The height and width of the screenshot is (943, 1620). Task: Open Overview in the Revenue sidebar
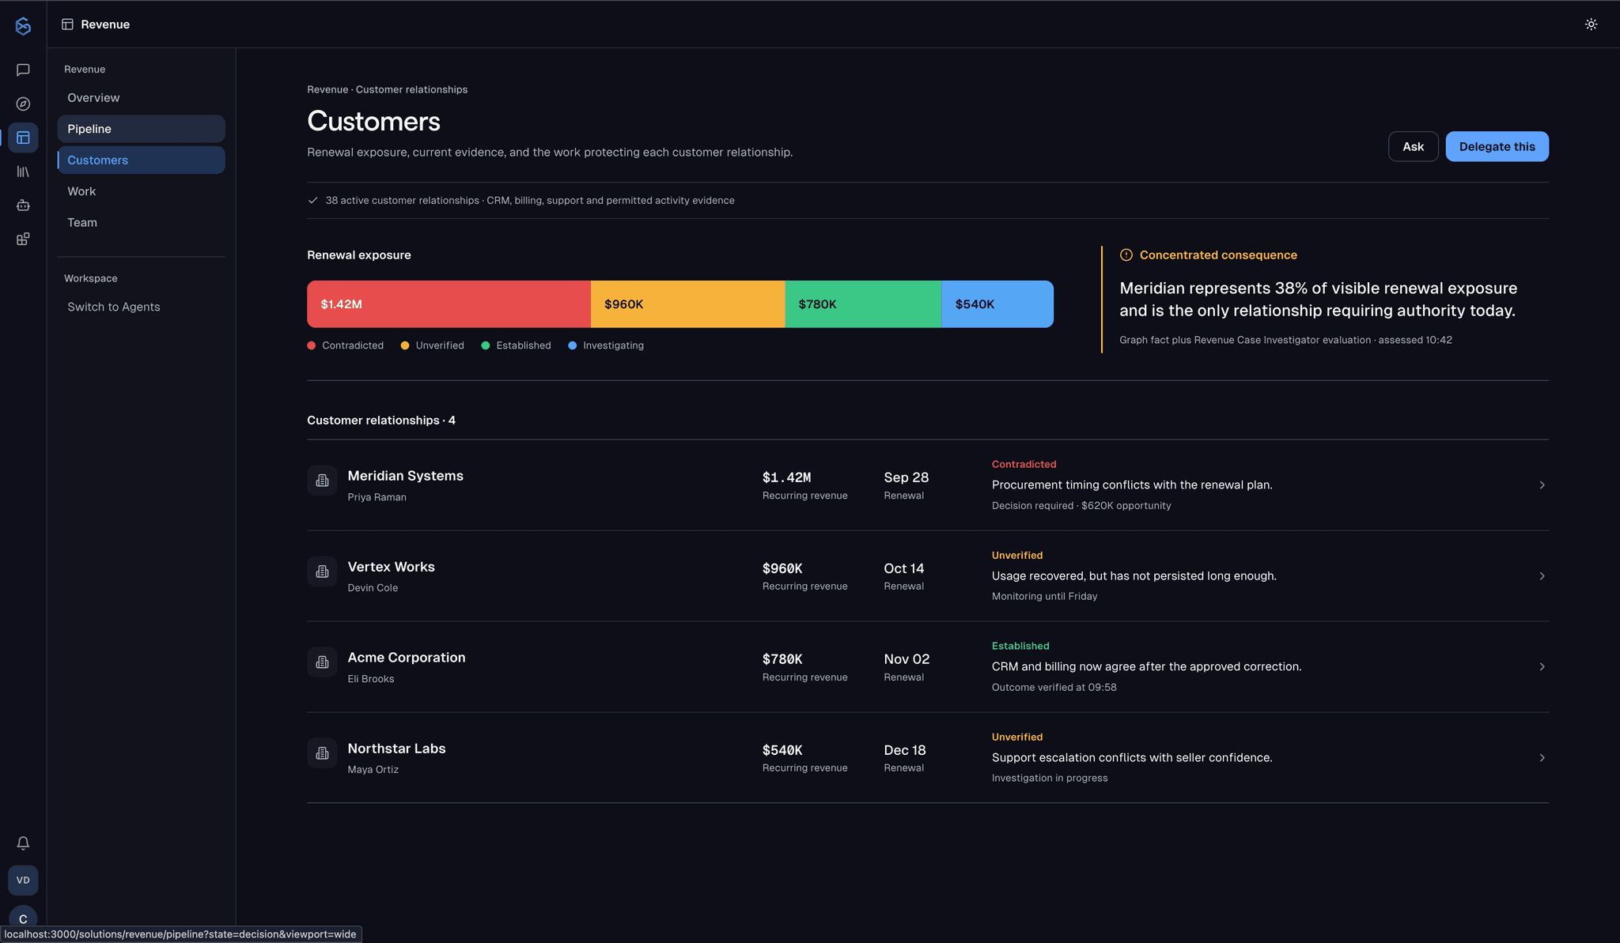(141, 98)
